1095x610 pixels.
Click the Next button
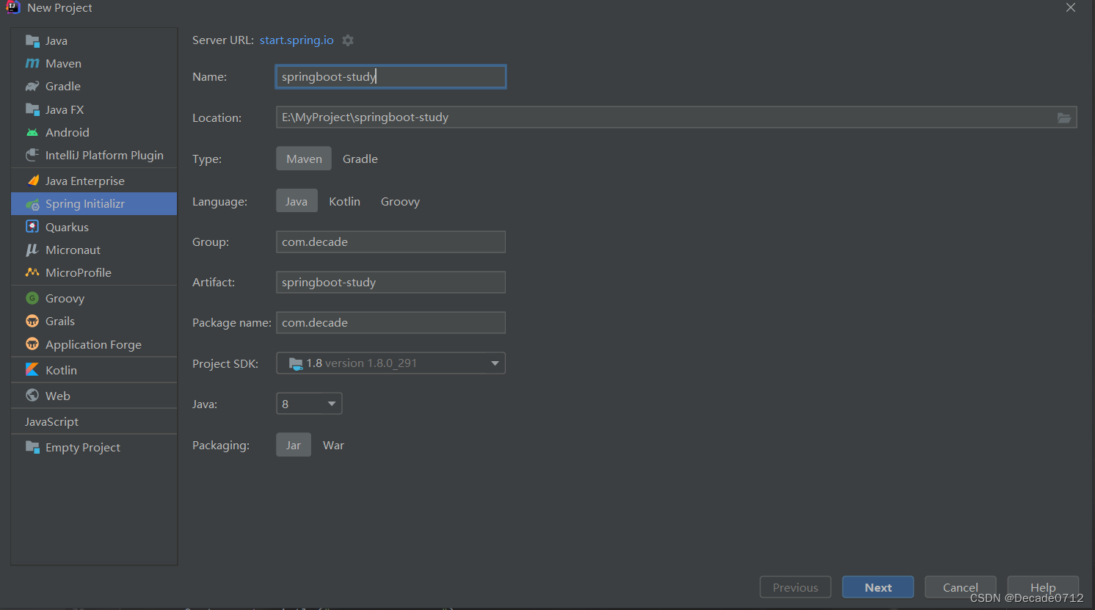point(878,587)
